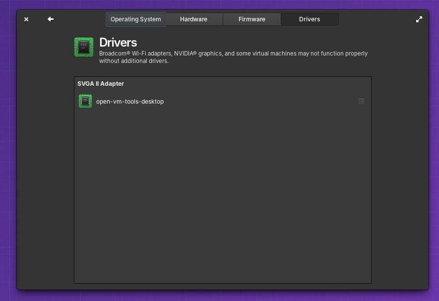Switch to the Drivers tab
Screen dimensions: 439x301
(x=309, y=19)
